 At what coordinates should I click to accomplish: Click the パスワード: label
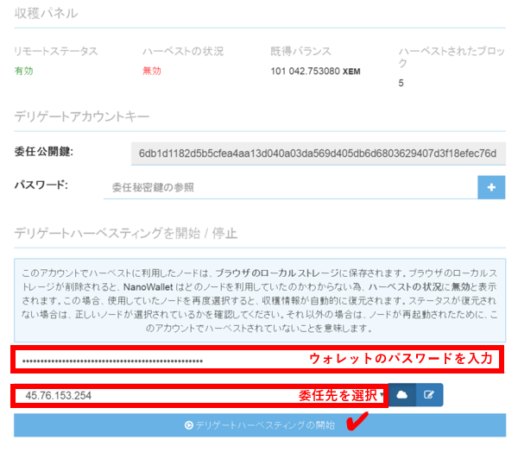point(41,185)
